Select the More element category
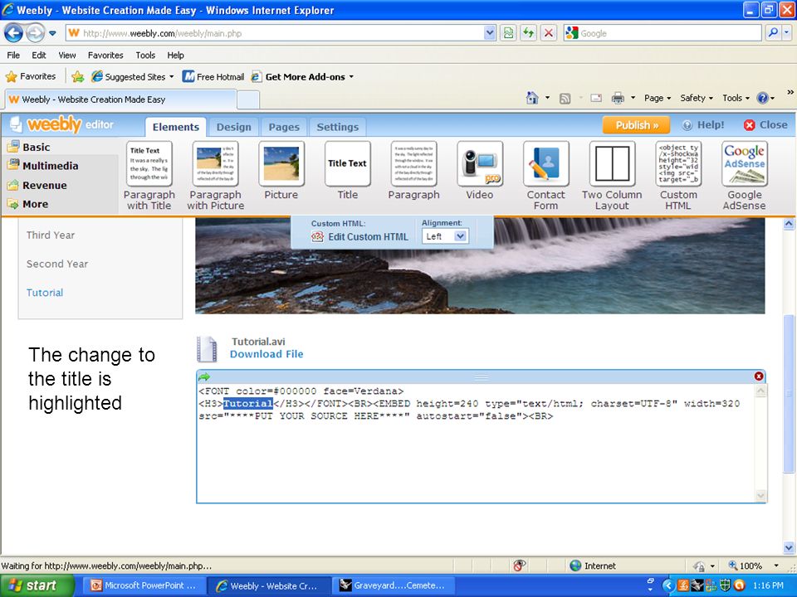Viewport: 797px width, 597px height. pyautogui.click(x=28, y=204)
